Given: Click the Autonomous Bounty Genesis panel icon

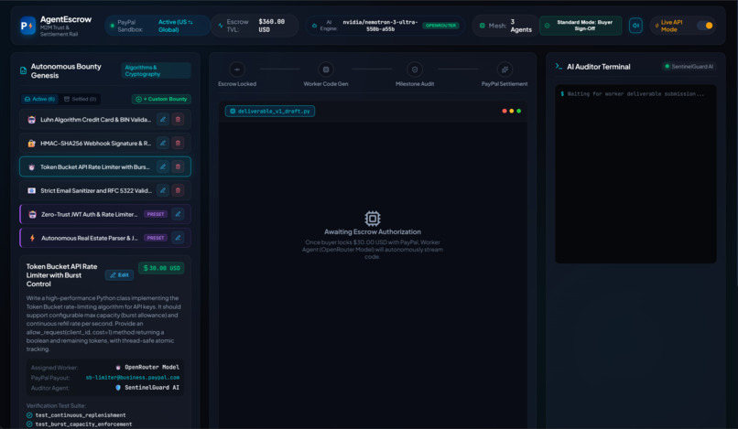Looking at the screenshot, I should coord(24,70).
